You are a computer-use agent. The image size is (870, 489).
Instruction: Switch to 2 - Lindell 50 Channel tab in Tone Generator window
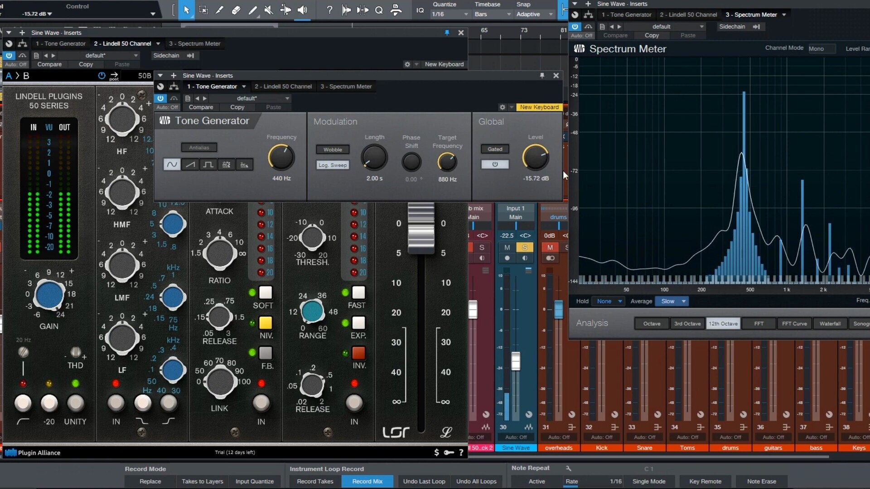click(283, 86)
